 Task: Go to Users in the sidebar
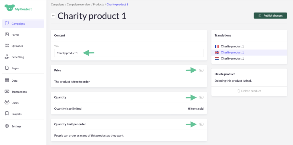(x=15, y=103)
